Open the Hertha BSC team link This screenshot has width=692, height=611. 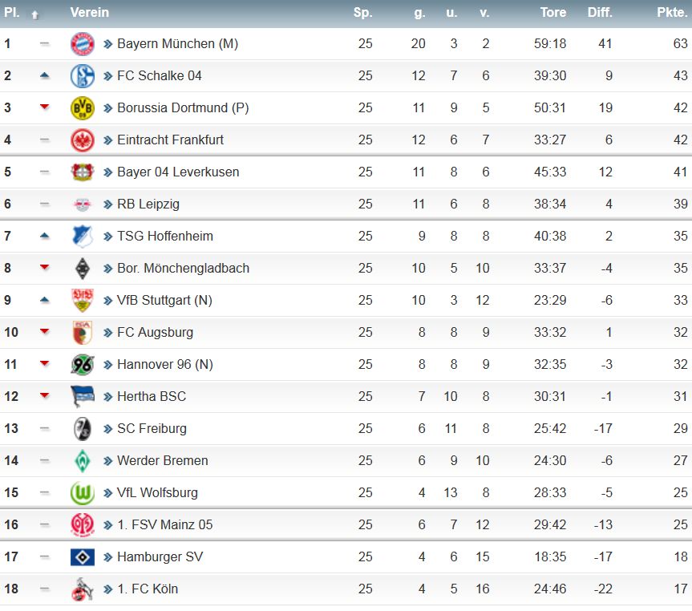click(x=151, y=396)
